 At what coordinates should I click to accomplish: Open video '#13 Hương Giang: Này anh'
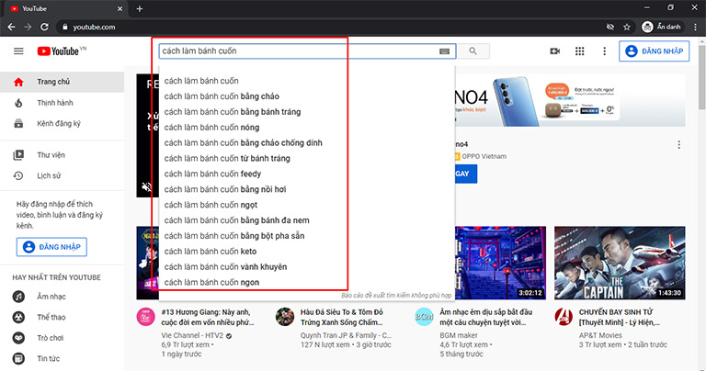[x=208, y=317]
